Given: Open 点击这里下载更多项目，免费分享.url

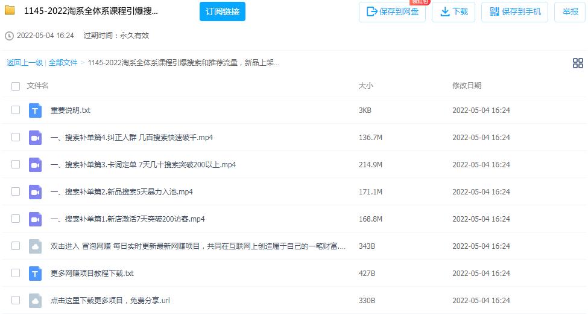Looking at the screenshot, I should tap(110, 301).
